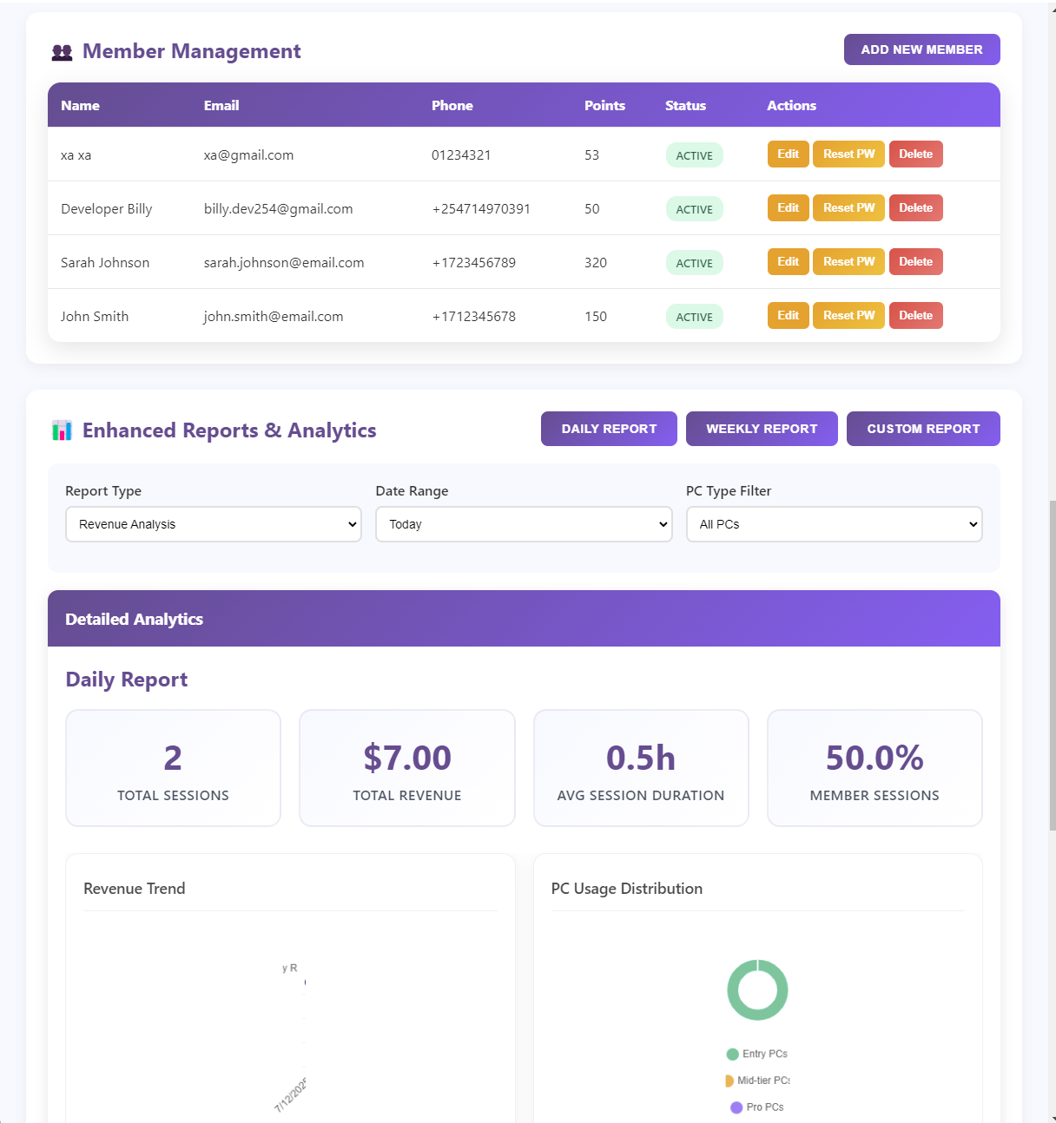The width and height of the screenshot is (1056, 1123).
Task: Reset password for xa xa
Action: click(848, 154)
